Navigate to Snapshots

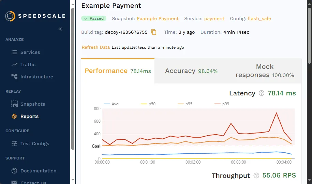pos(33,104)
